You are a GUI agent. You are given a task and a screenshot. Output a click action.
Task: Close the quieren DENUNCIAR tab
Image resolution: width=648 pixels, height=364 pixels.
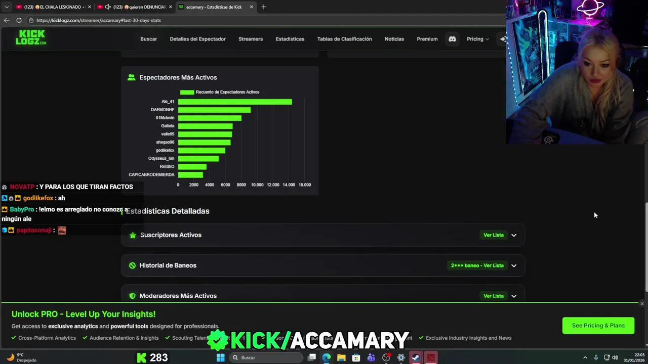tap(170, 7)
